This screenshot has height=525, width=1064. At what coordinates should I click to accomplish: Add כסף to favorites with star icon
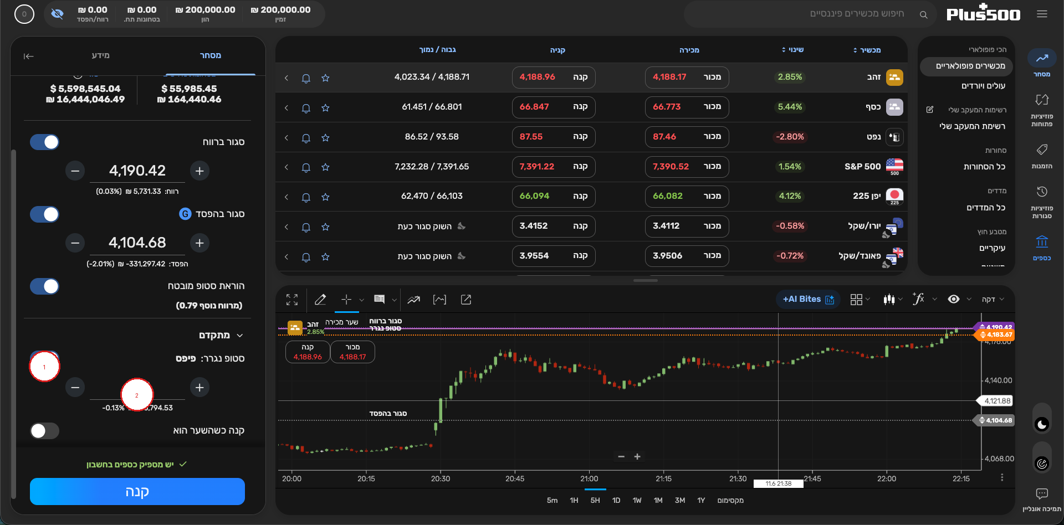pos(325,108)
